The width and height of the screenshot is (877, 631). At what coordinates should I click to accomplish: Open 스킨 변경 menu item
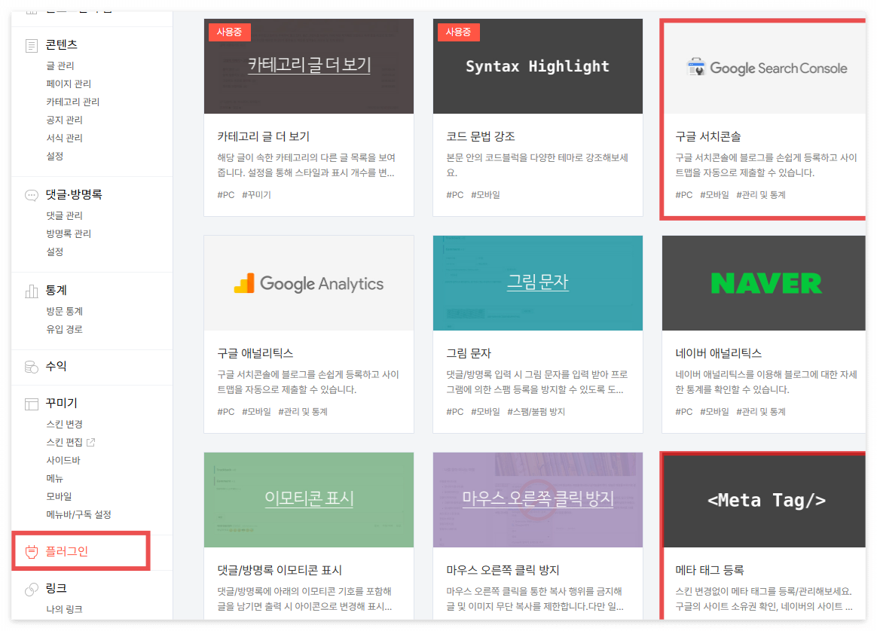click(64, 424)
